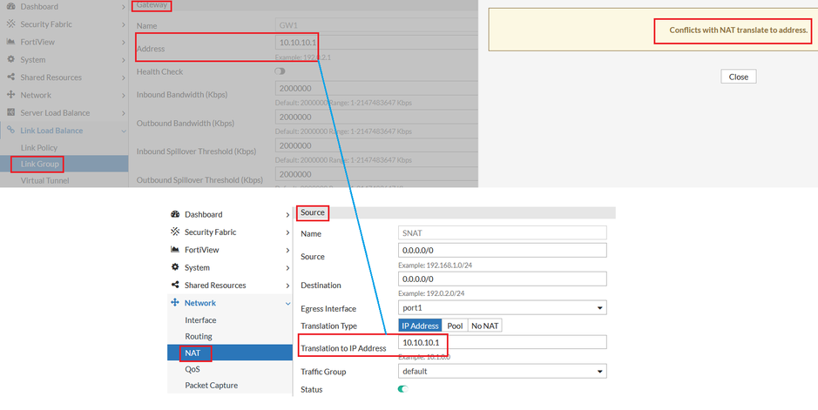
Task: Expand the Server Load Balance chevron
Action: [x=124, y=113]
